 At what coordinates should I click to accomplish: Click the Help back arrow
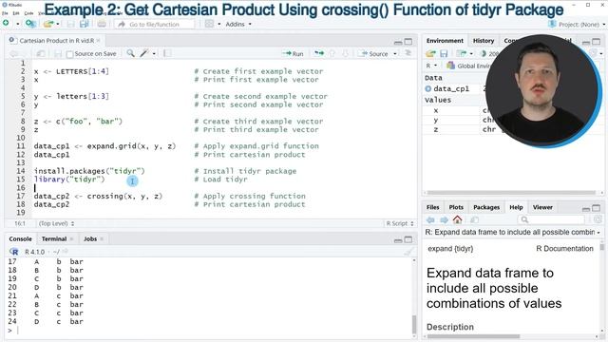(x=430, y=219)
